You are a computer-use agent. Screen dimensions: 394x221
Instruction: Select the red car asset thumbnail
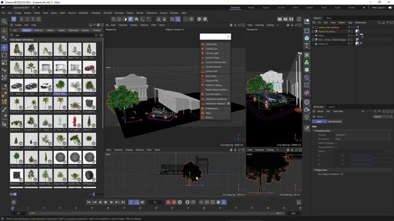tap(89, 68)
